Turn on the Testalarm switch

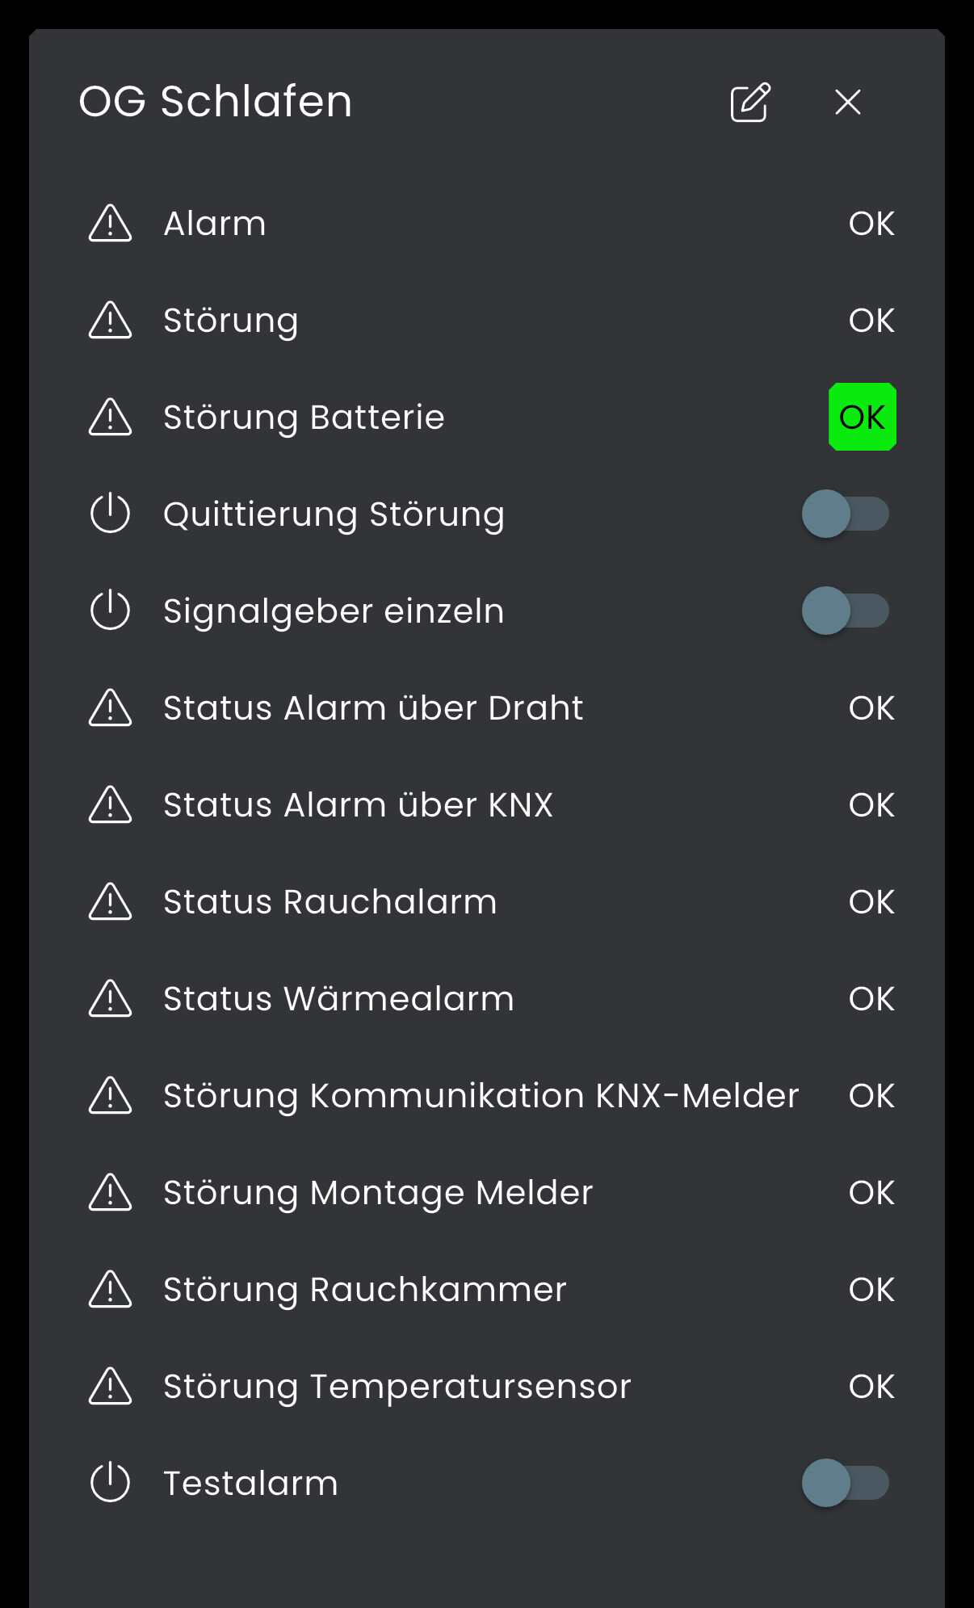[x=845, y=1484]
